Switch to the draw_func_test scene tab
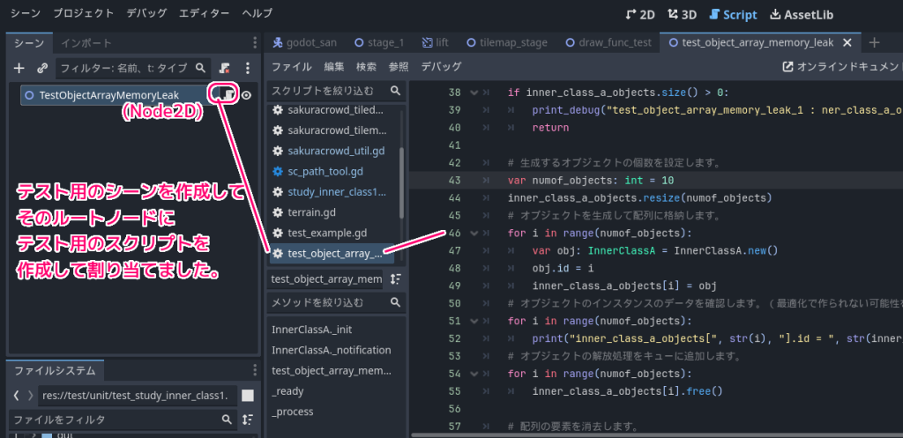This screenshot has height=438, width=903. (609, 42)
